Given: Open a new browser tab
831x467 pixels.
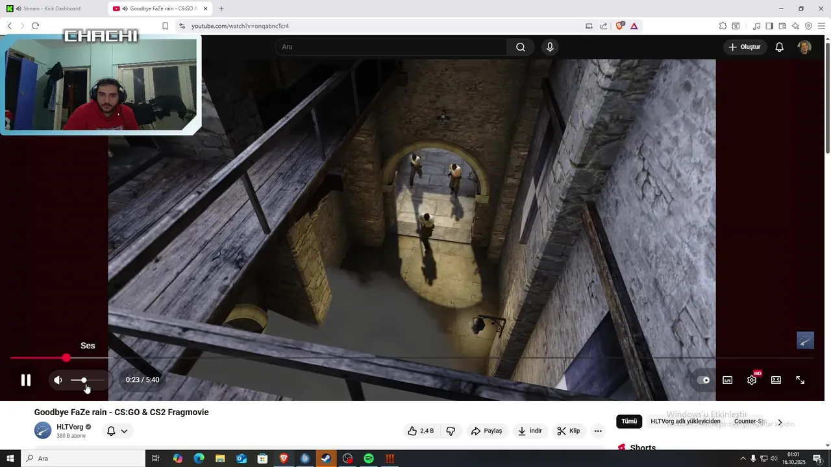Looking at the screenshot, I should pos(221,8).
